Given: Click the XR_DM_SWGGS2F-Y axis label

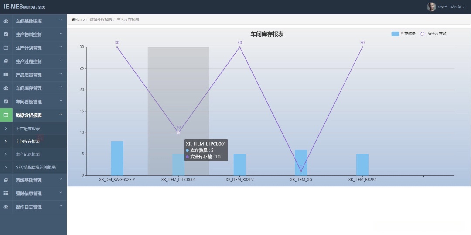Looking at the screenshot, I should click(x=117, y=180).
